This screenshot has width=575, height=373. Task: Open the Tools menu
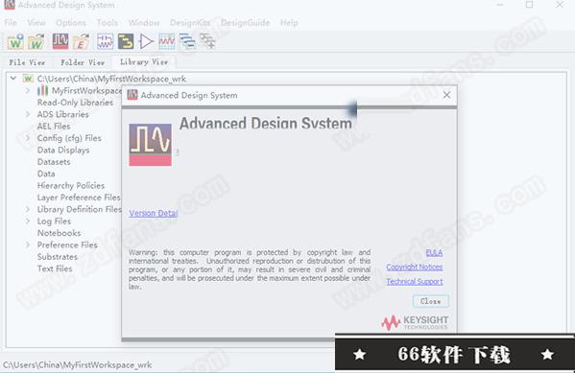click(x=108, y=23)
